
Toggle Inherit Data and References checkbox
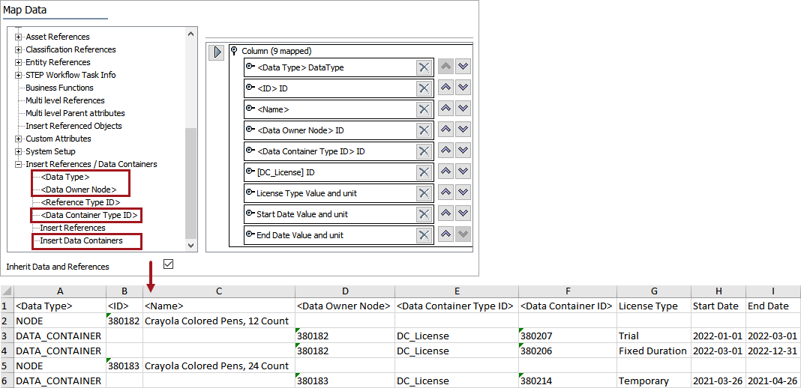pyautogui.click(x=168, y=264)
